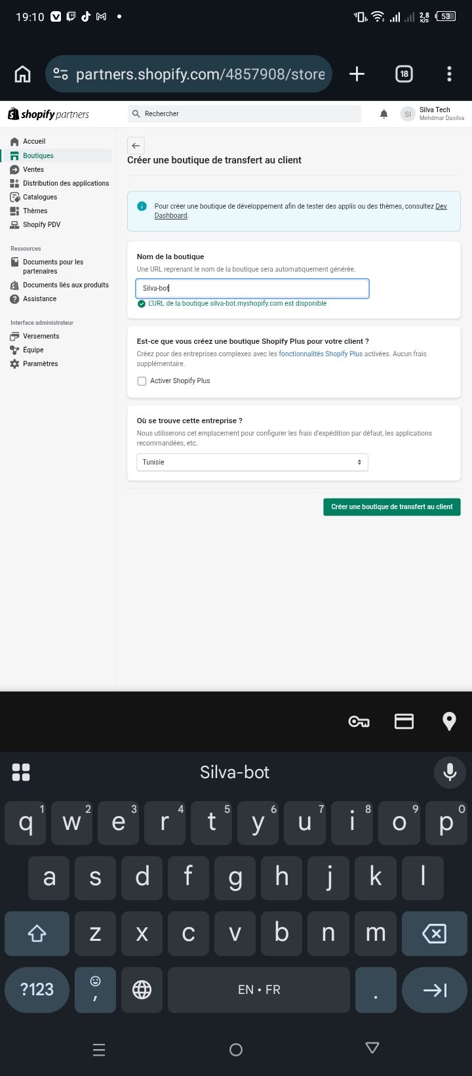Follow the fonctionnalités Shopify Plus link

point(321,354)
